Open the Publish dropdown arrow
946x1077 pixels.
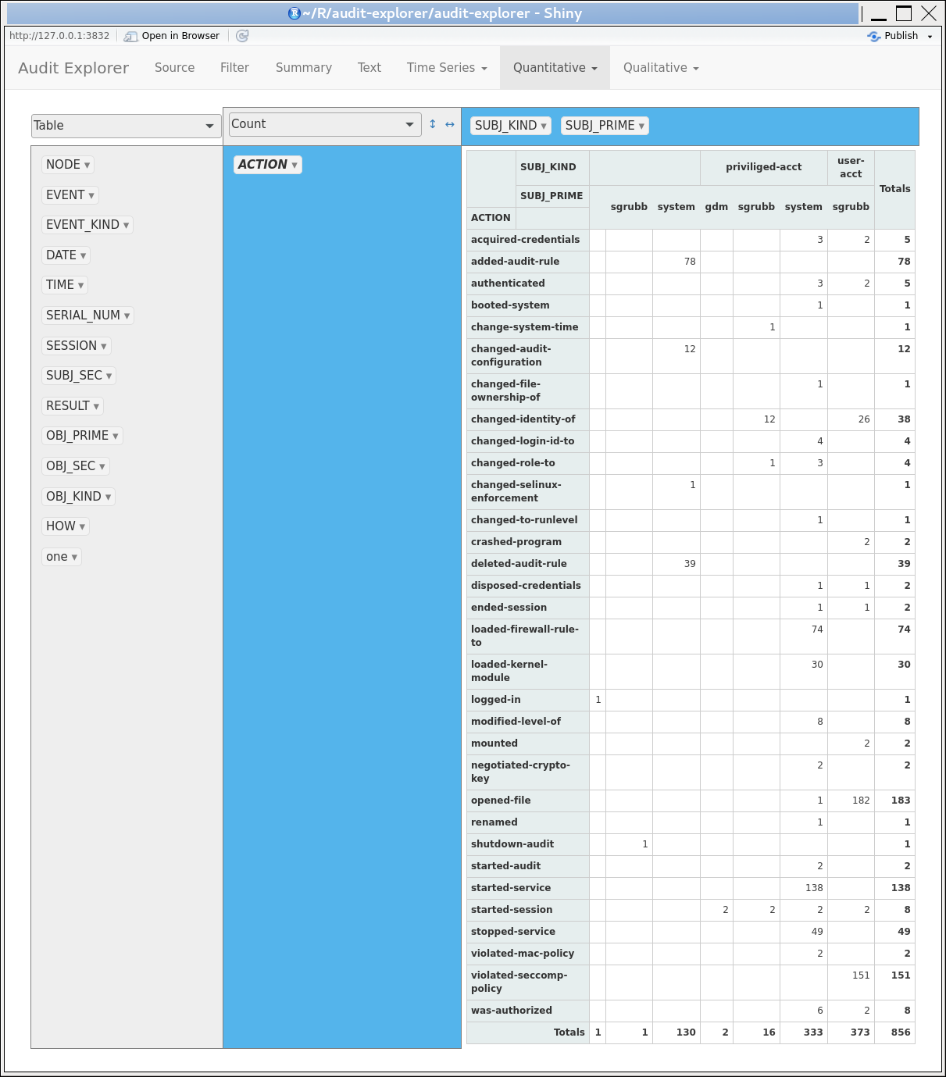pyautogui.click(x=930, y=37)
